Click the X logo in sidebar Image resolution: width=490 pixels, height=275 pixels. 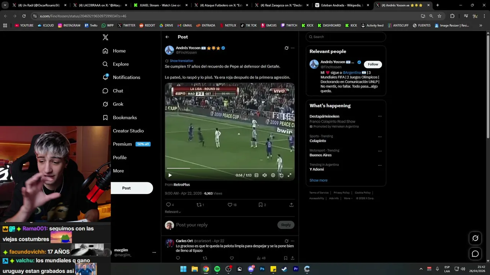pyautogui.click(x=105, y=37)
